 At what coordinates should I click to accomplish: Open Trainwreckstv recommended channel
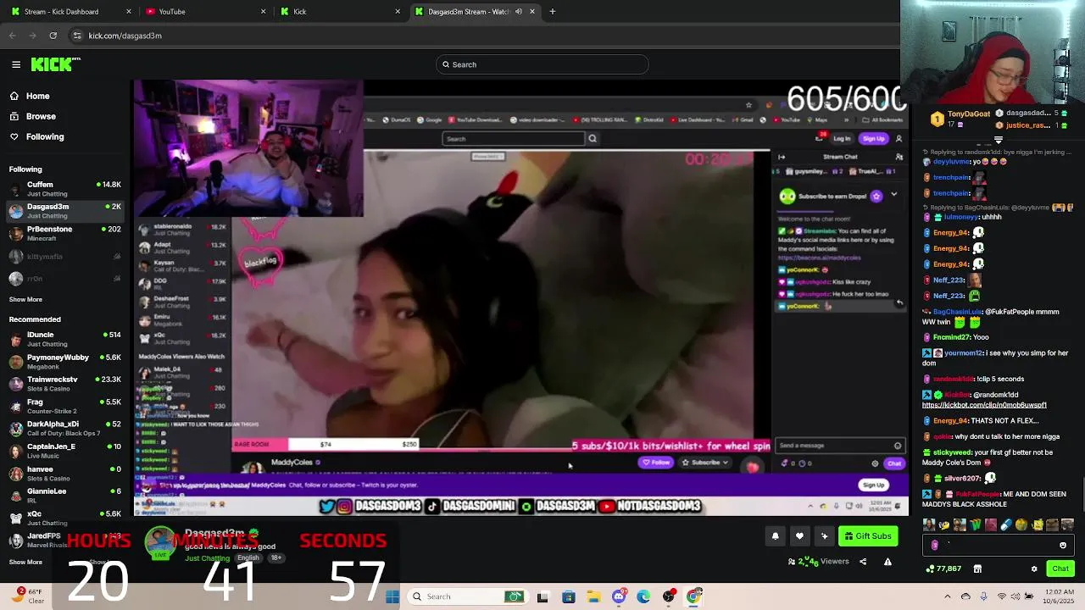coord(65,384)
